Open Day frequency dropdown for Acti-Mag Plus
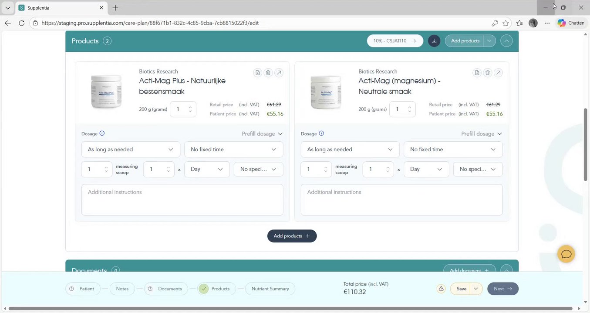Viewport: 590px width, 313px height. (207, 169)
